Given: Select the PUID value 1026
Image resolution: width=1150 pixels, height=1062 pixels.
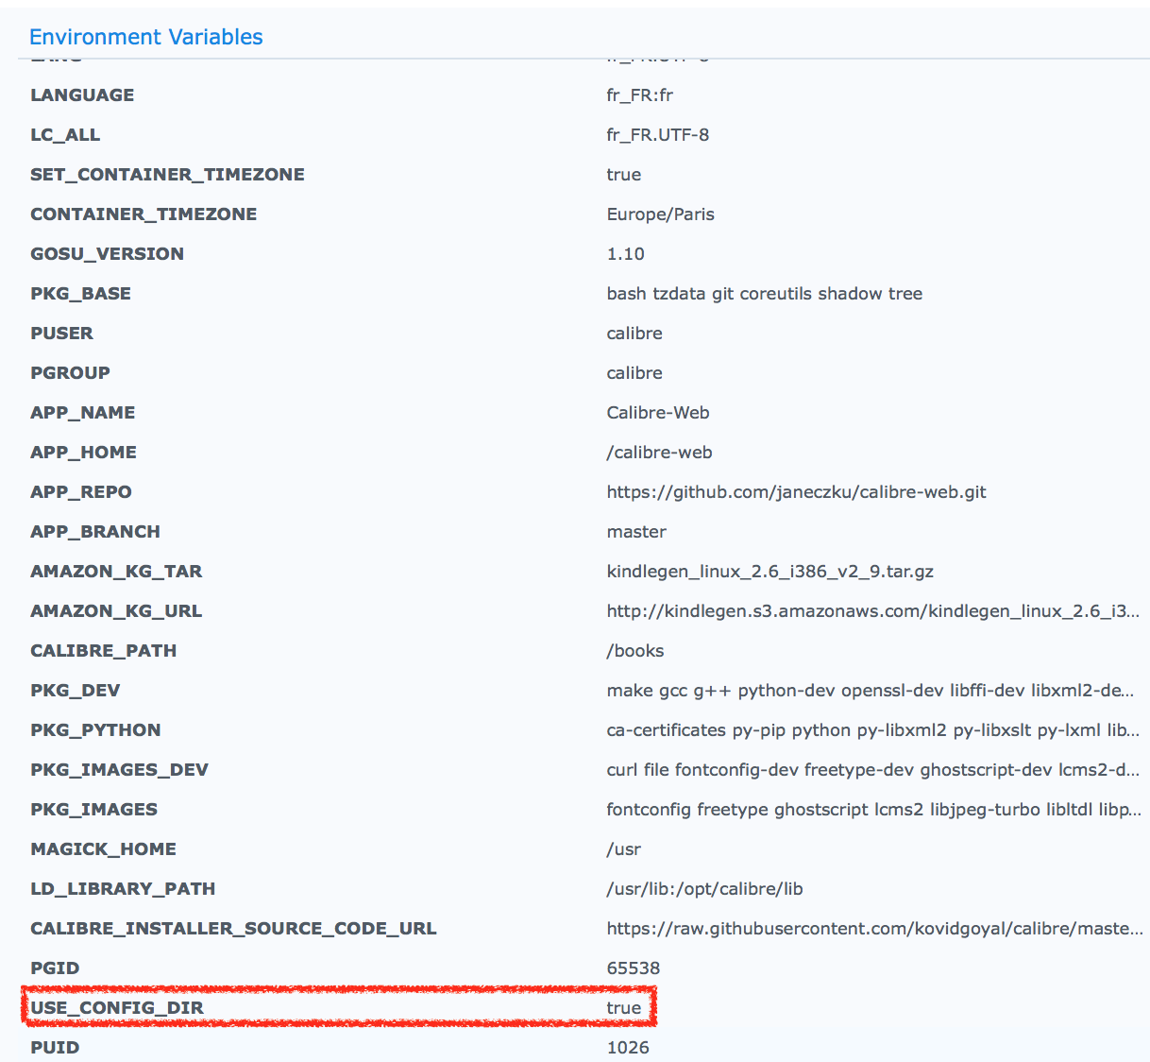Looking at the screenshot, I should tap(628, 1047).
